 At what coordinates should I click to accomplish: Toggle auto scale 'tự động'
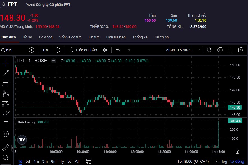237,161
